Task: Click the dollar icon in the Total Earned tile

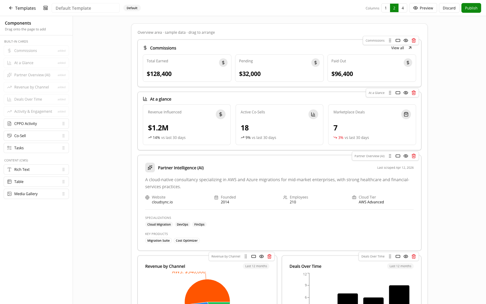Action: 223,63
